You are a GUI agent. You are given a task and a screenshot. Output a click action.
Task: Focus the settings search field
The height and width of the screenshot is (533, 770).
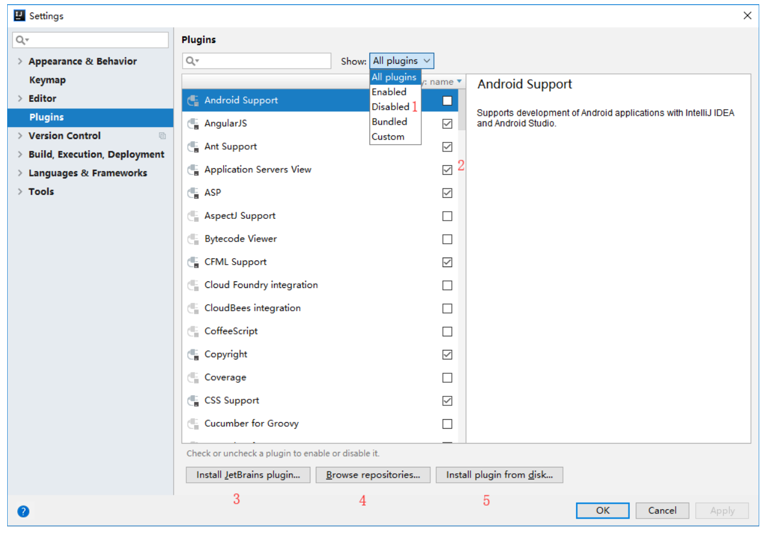[91, 40]
